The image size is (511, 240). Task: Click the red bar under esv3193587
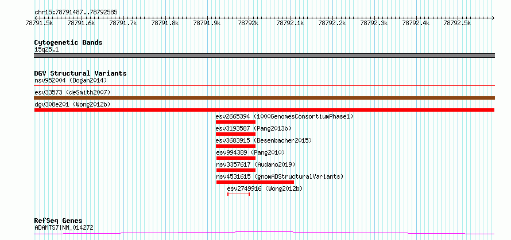coord(235,134)
